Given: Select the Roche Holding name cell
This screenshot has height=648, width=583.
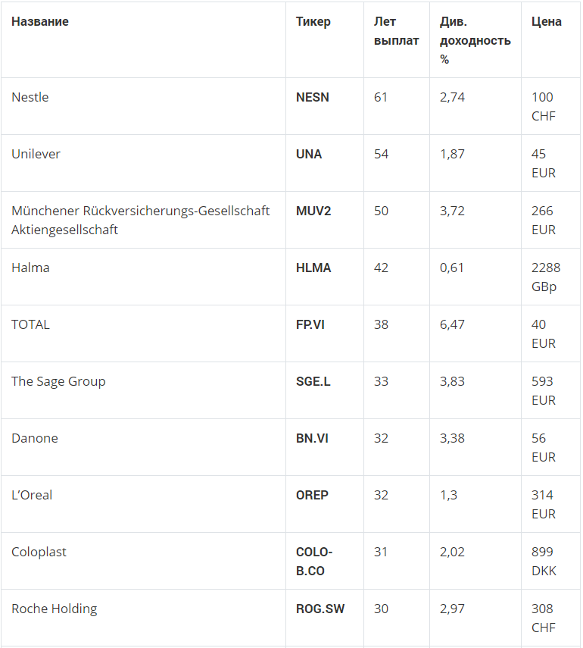Looking at the screenshot, I should coord(143,618).
